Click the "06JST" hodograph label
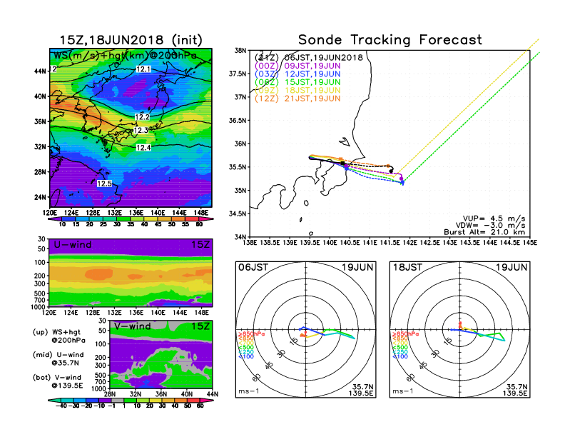The image size is (565, 437). tap(253, 267)
